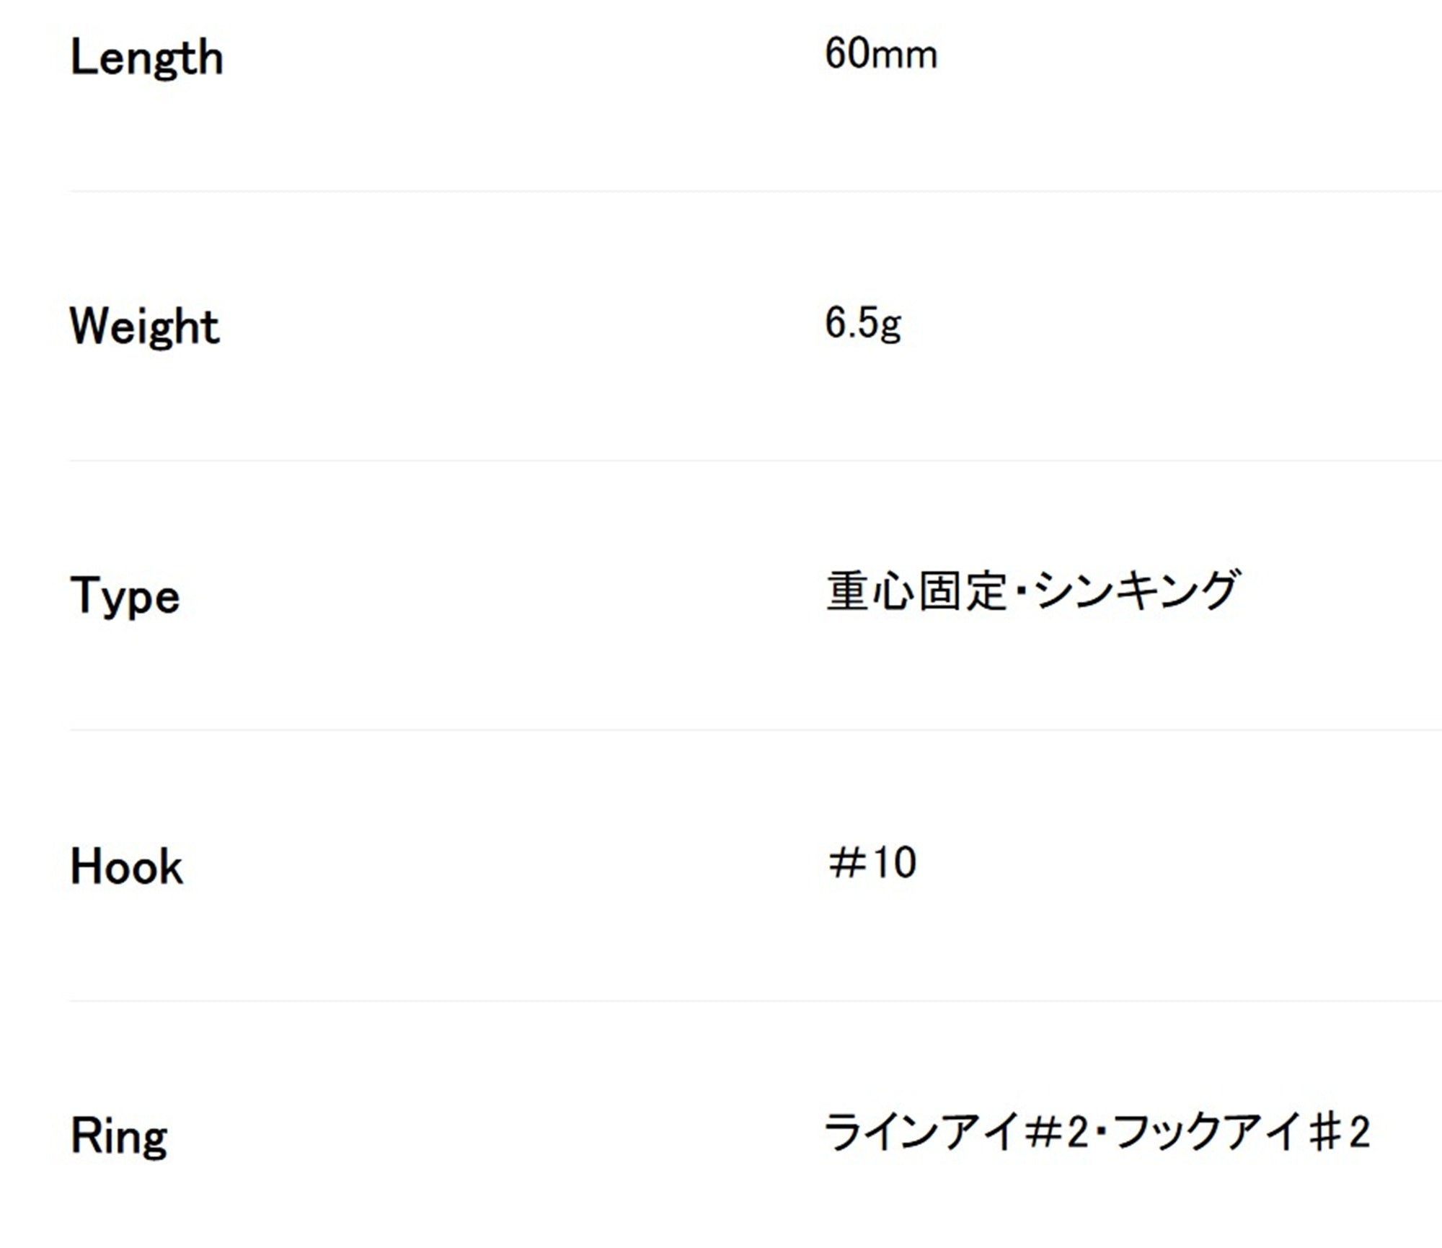Click the フックアイ#2 text

pyautogui.click(x=1242, y=1133)
